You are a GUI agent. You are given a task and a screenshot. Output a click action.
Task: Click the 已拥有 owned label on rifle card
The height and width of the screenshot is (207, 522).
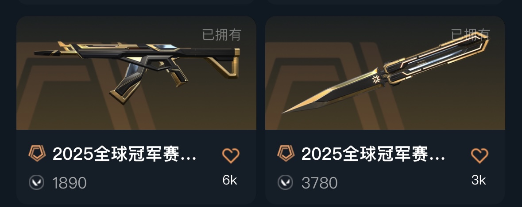222,35
